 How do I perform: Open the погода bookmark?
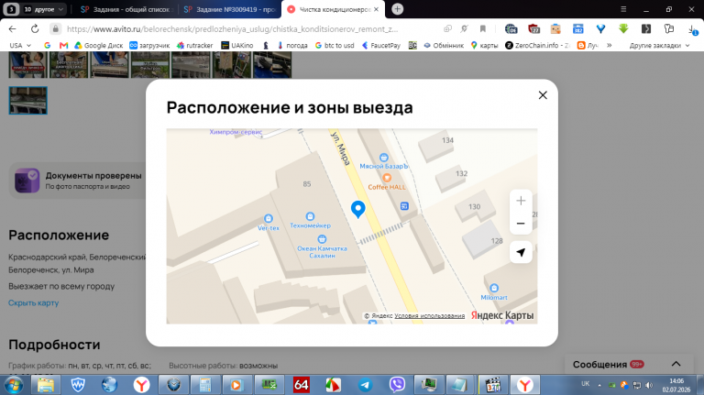tap(291, 45)
